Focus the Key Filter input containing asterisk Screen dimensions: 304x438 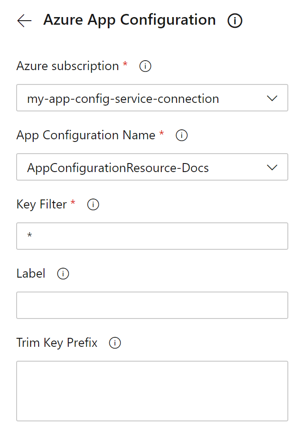click(x=152, y=236)
